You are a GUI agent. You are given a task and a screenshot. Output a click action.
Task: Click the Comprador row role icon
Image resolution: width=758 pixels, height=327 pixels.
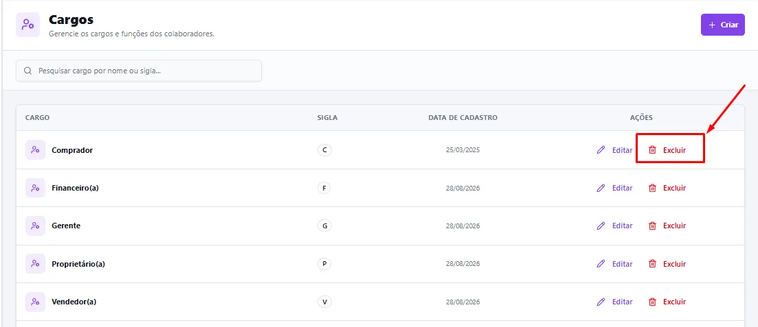35,150
